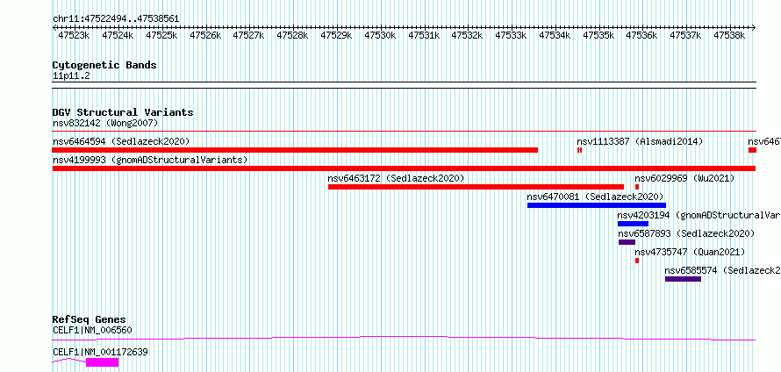Click the red bar of nsv6463172

click(476, 187)
